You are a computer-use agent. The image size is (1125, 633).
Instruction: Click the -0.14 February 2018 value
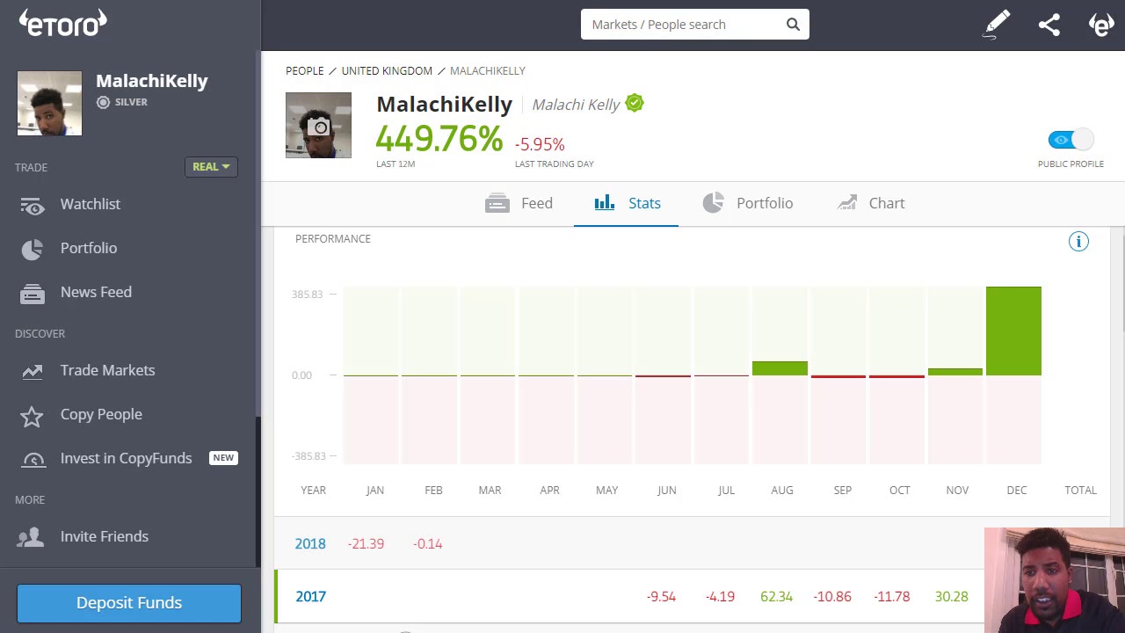coord(427,544)
